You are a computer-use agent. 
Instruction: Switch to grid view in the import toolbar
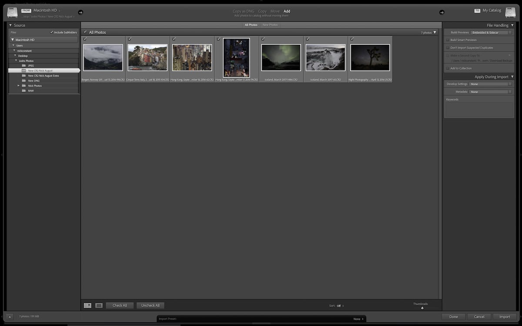pos(87,305)
